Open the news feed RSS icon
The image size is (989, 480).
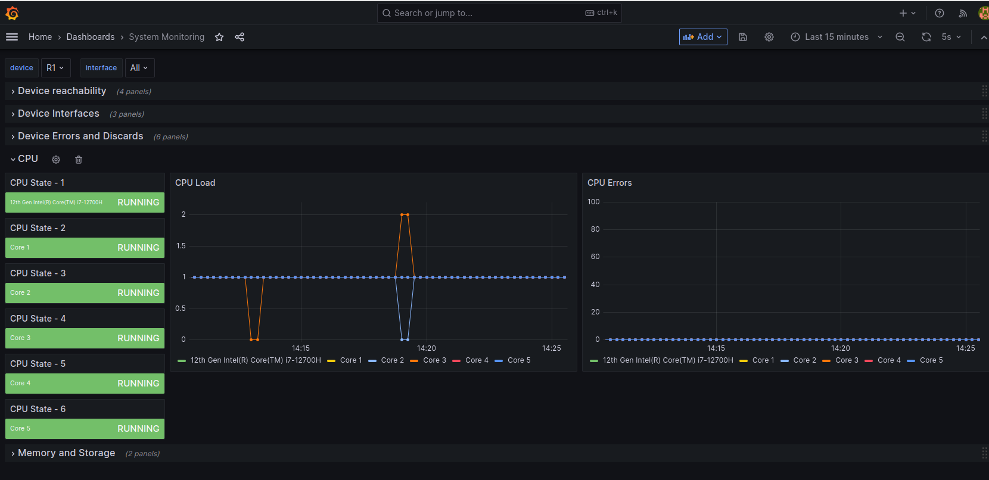pyautogui.click(x=963, y=13)
